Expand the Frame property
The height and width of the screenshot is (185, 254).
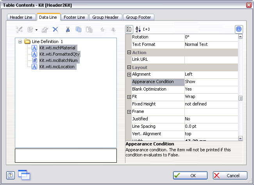[x=129, y=112]
